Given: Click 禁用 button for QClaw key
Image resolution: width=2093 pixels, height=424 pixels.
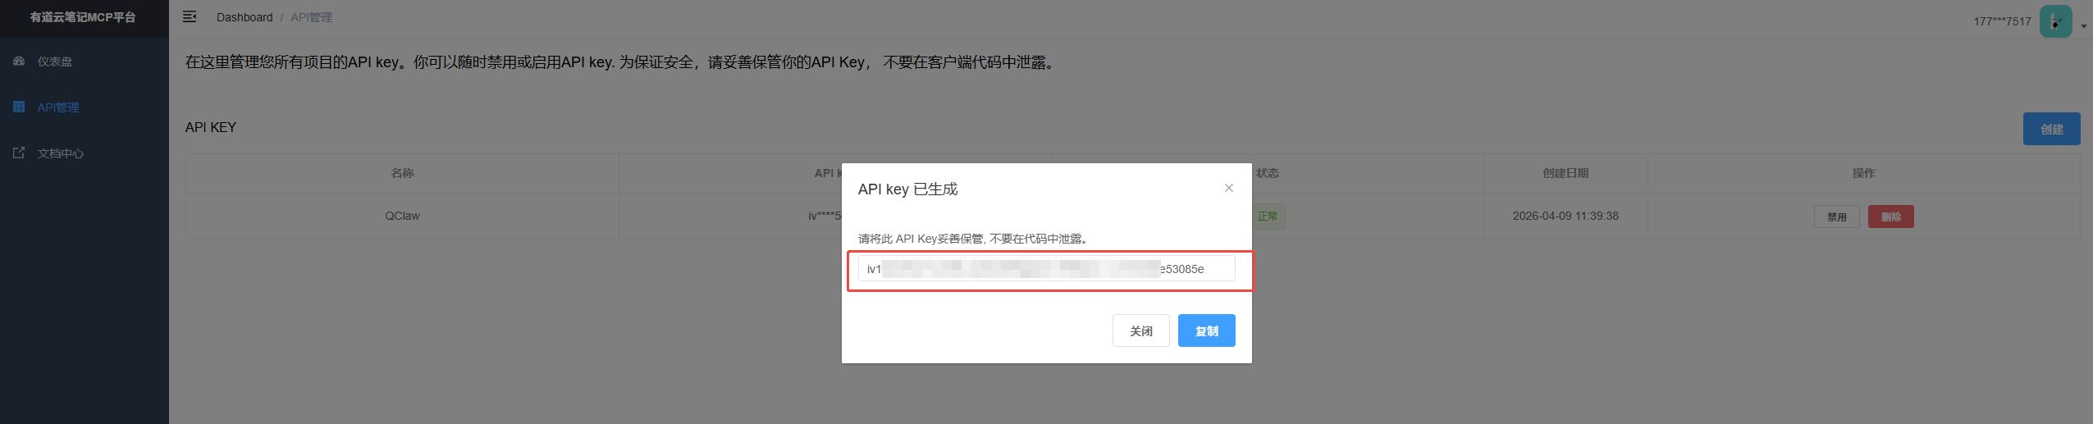Looking at the screenshot, I should (x=1836, y=217).
